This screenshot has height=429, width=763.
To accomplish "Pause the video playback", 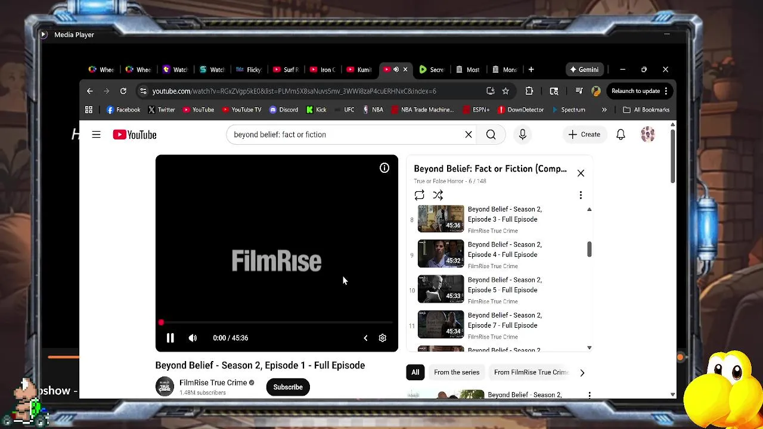I will click(170, 338).
